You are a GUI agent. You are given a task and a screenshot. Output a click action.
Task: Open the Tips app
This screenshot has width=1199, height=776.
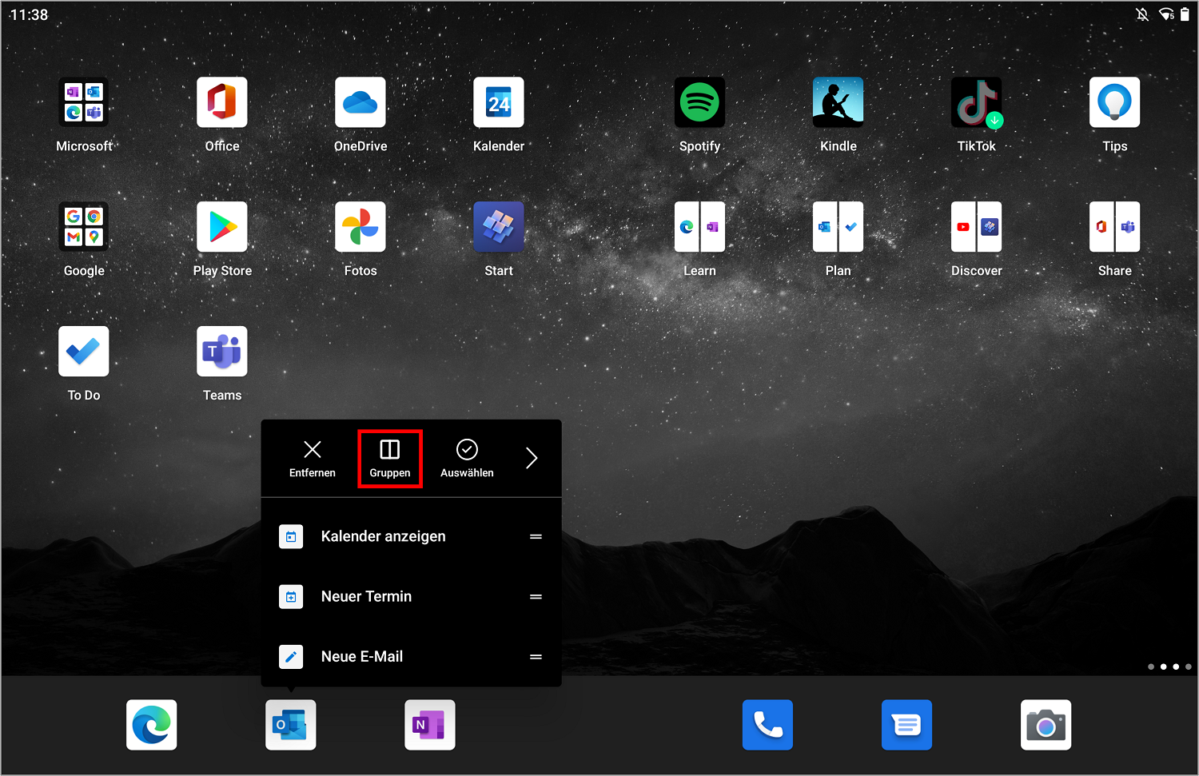1114,102
